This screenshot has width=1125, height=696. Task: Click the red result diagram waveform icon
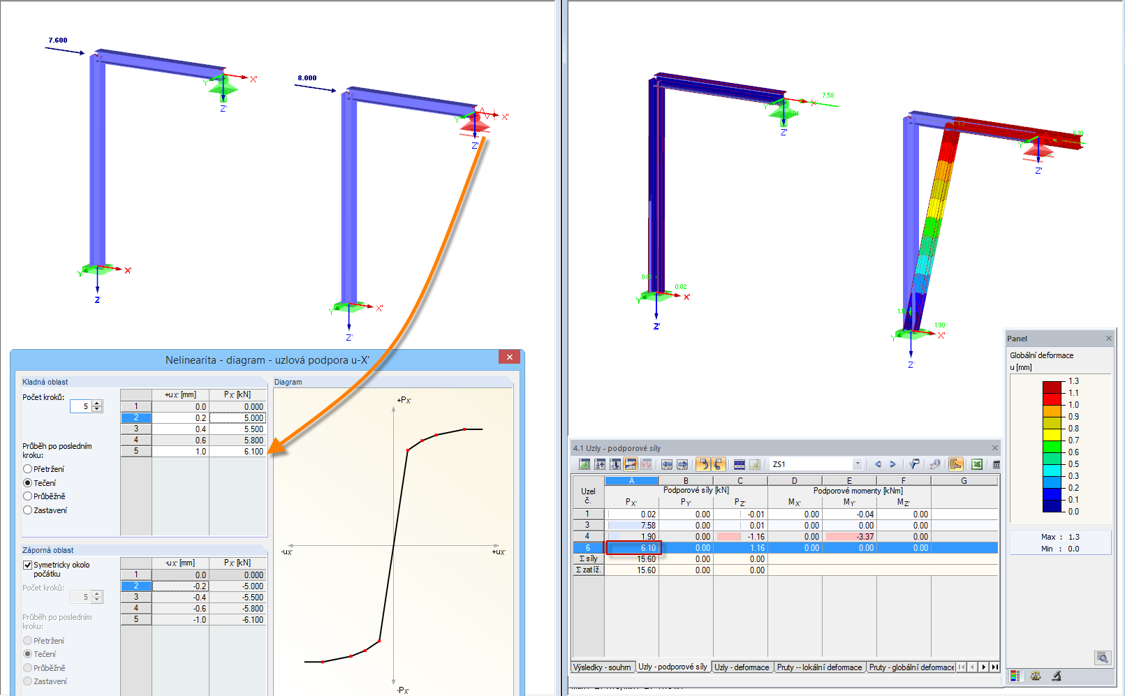(x=646, y=464)
